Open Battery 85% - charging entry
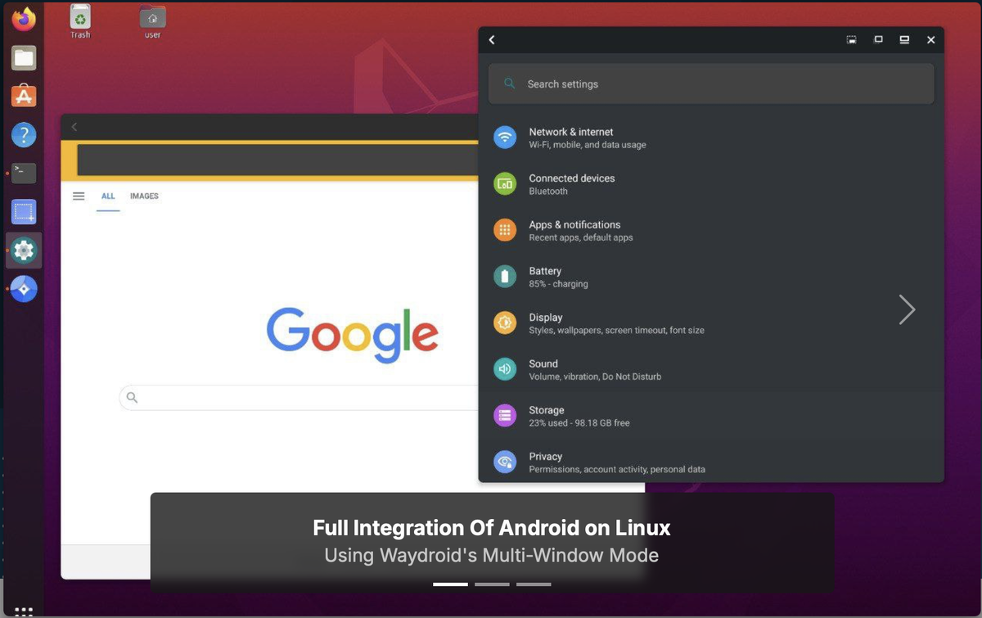This screenshot has height=618, width=982. pyautogui.click(x=711, y=277)
